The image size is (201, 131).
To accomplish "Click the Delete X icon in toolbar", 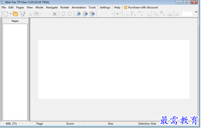I will click(x=54, y=14).
